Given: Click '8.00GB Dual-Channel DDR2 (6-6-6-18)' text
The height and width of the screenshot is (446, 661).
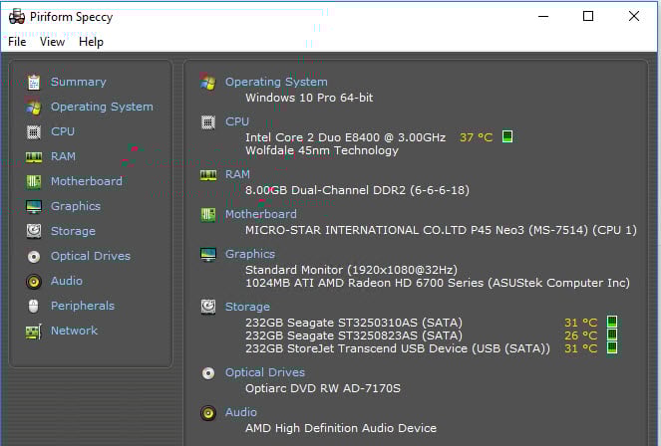Looking at the screenshot, I should pyautogui.click(x=357, y=190).
